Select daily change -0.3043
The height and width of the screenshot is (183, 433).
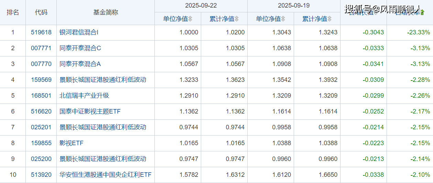(374, 32)
